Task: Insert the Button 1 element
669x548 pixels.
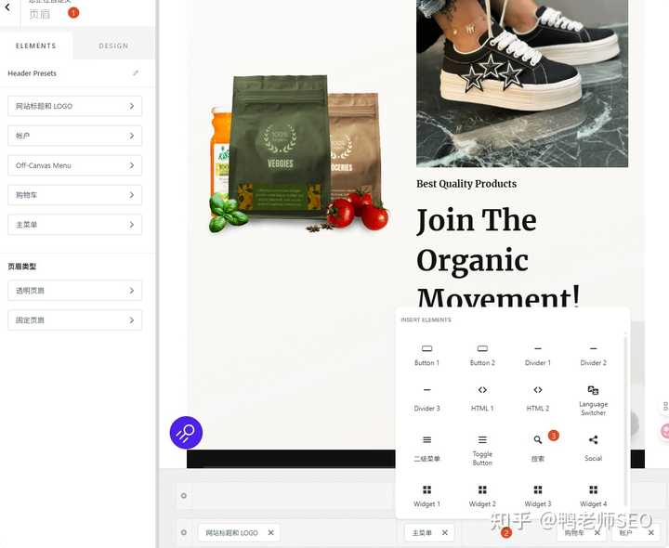Action: 426,355
